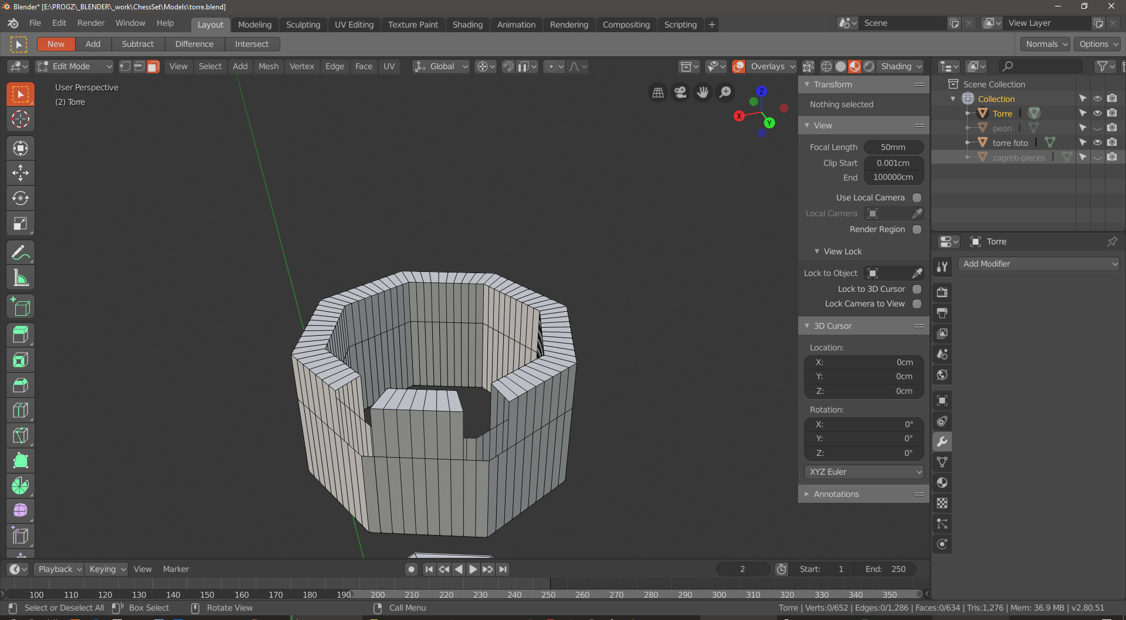
Task: Switch to the Modeling workspace tab
Action: pyautogui.click(x=255, y=25)
